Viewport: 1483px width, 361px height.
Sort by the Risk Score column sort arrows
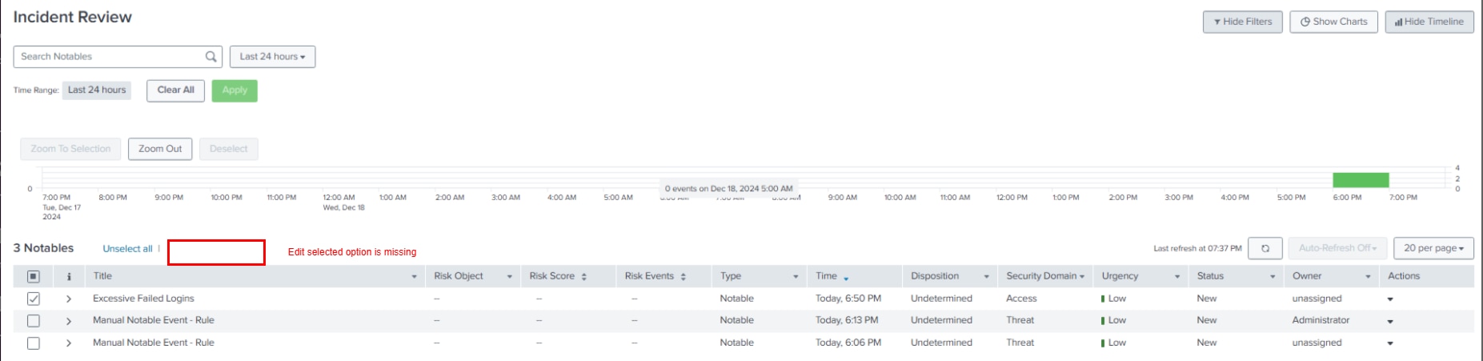tap(584, 276)
